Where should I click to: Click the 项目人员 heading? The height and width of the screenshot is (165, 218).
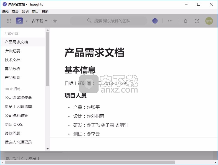tap(75, 95)
